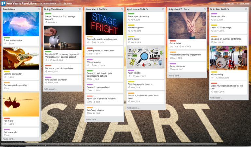Open the Calendar power-up view

click(x=228, y=3)
